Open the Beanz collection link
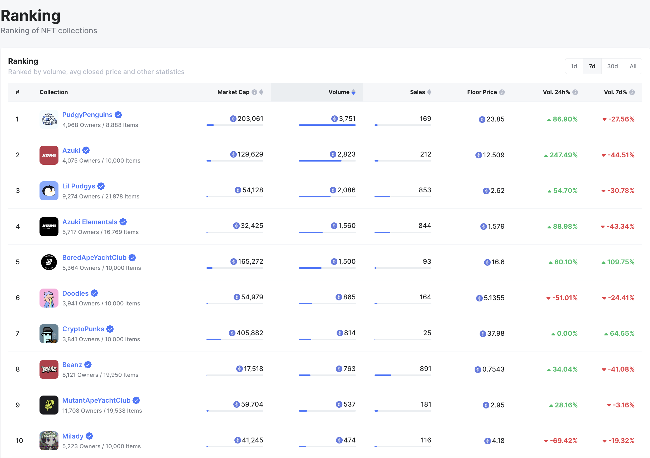The height and width of the screenshot is (458, 650). tap(72, 364)
